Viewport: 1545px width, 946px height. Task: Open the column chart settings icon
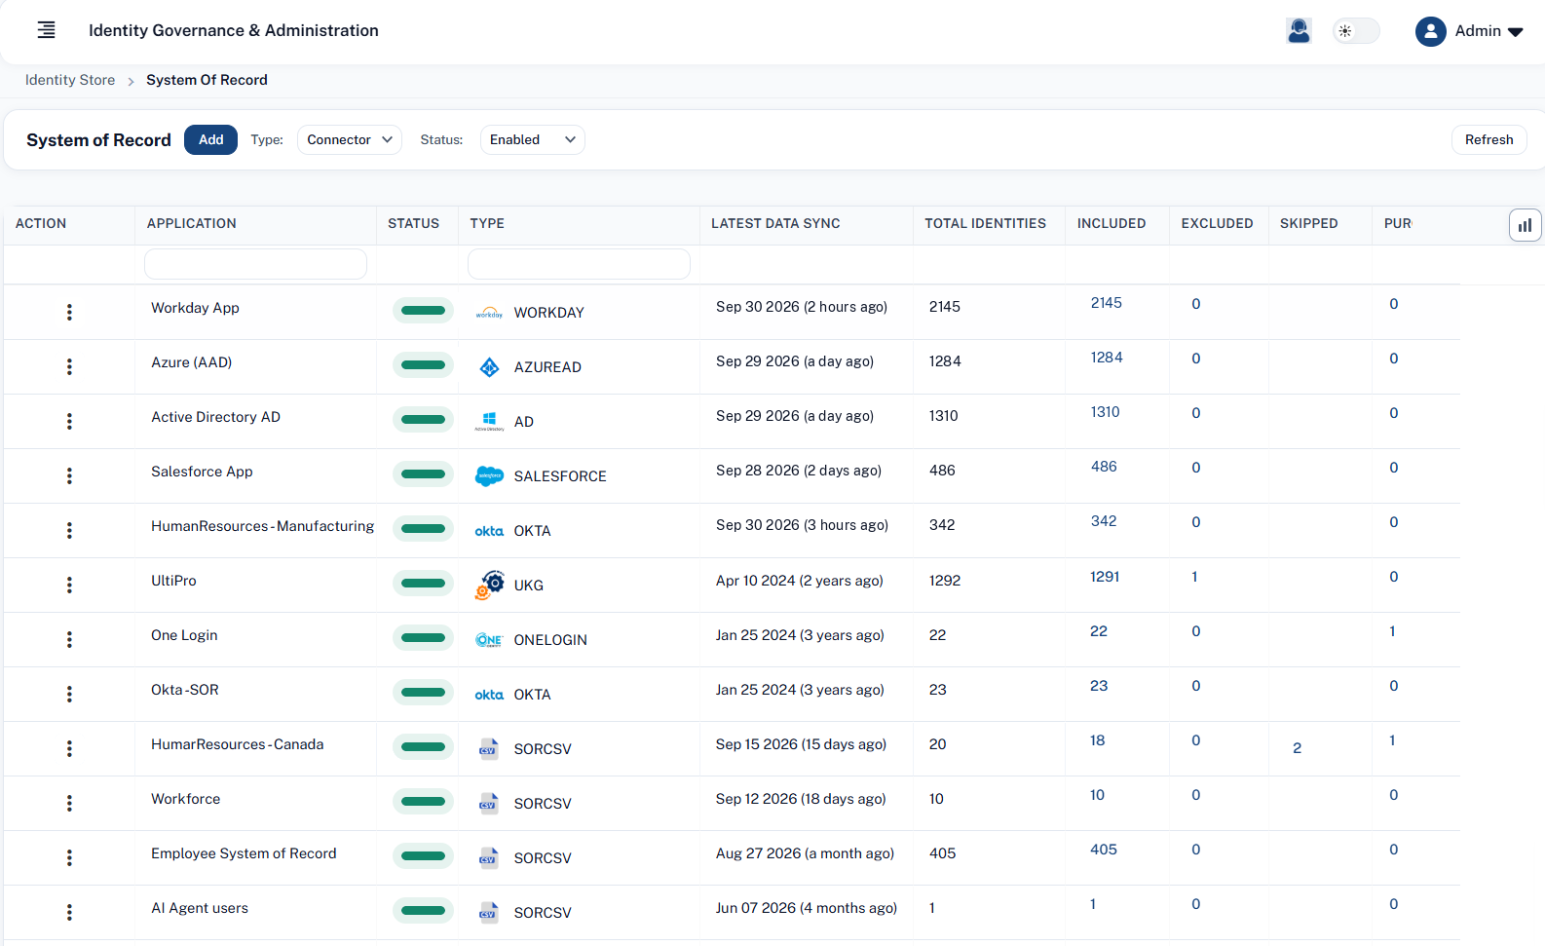(1525, 225)
